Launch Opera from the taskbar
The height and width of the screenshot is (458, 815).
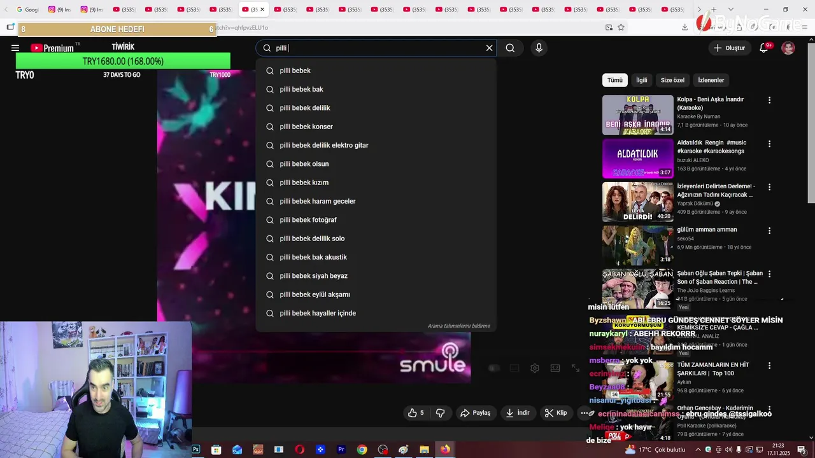(x=299, y=450)
